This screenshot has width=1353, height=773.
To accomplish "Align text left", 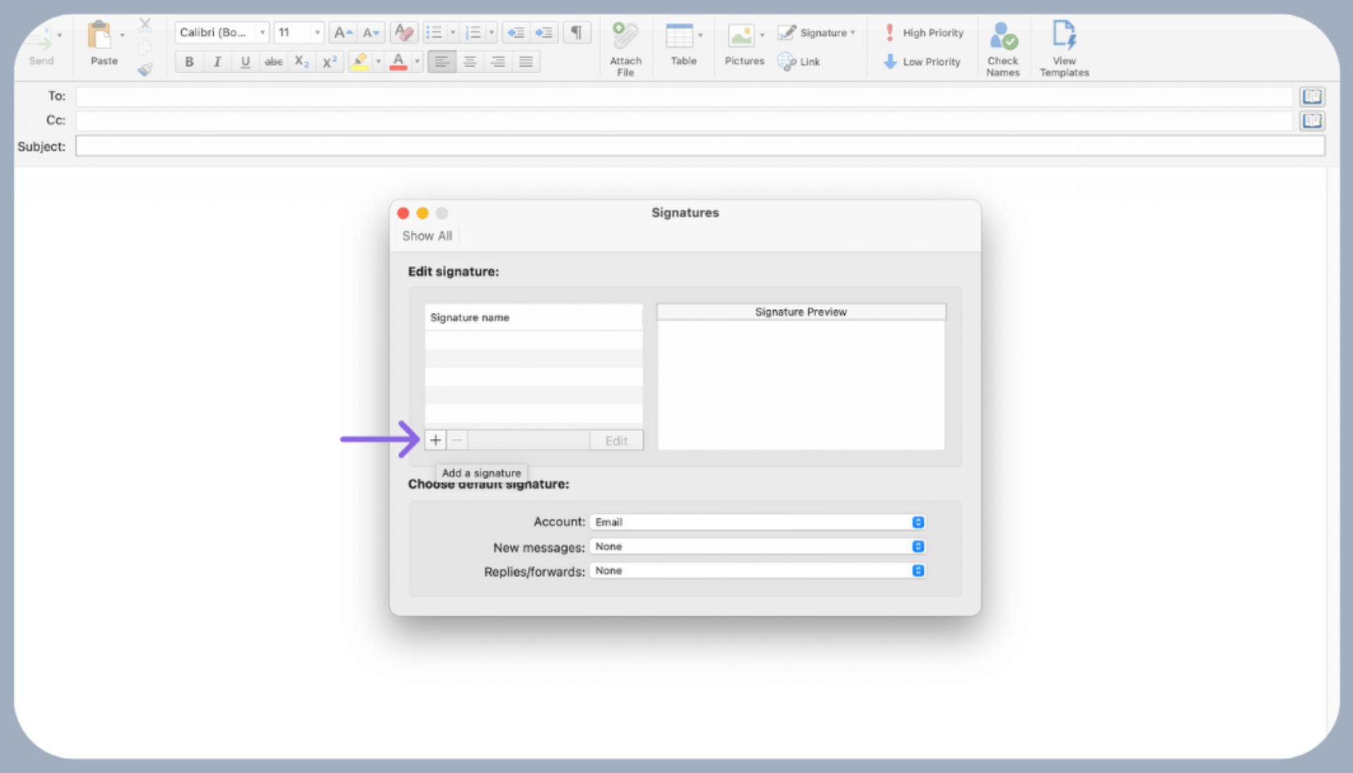I will pos(441,61).
